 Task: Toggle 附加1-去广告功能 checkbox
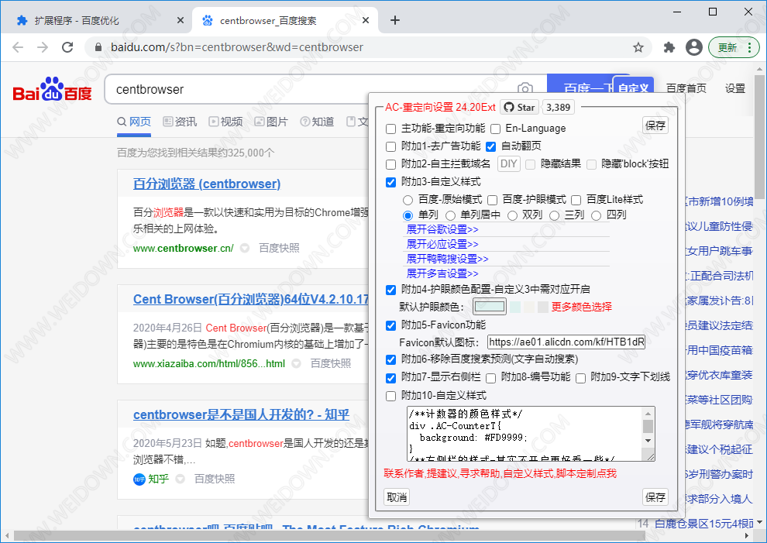tap(390, 146)
